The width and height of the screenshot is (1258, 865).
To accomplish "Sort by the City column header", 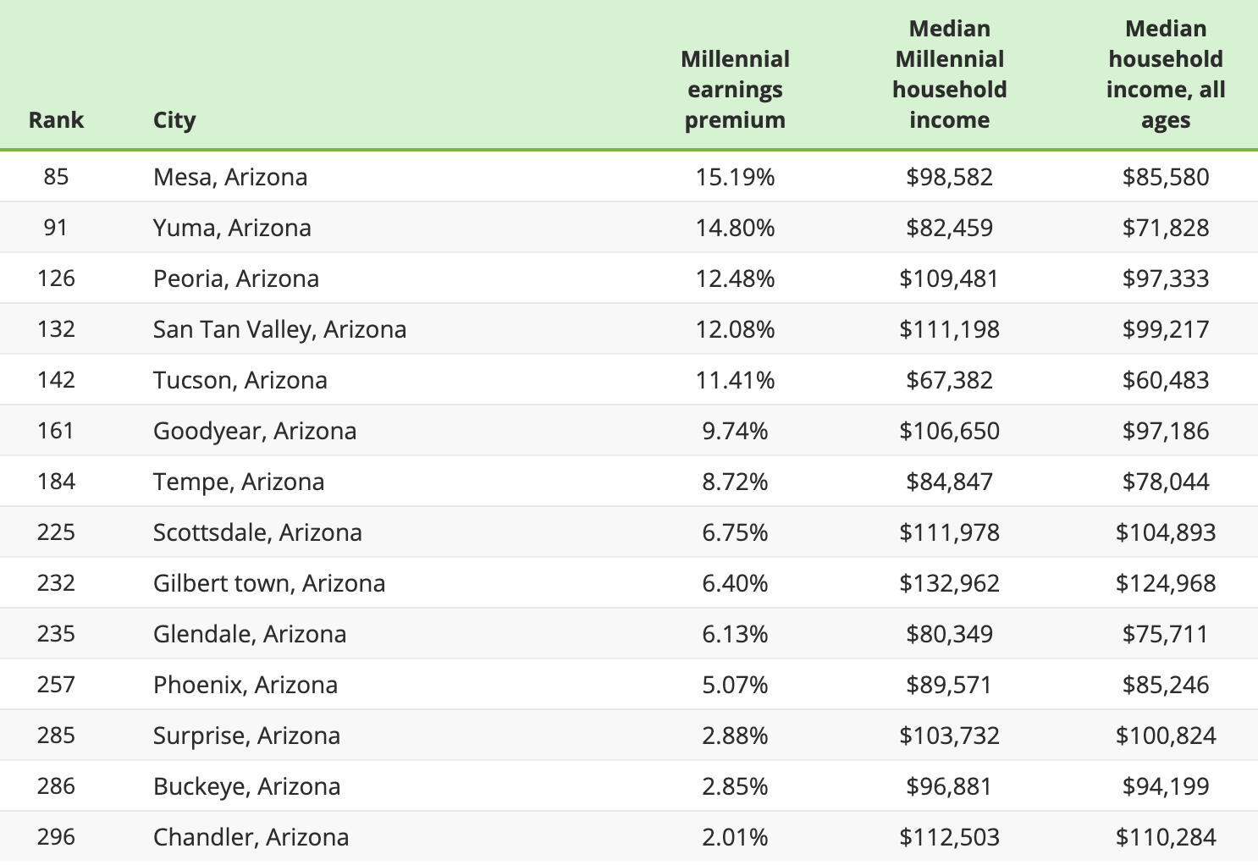I will coord(174,120).
